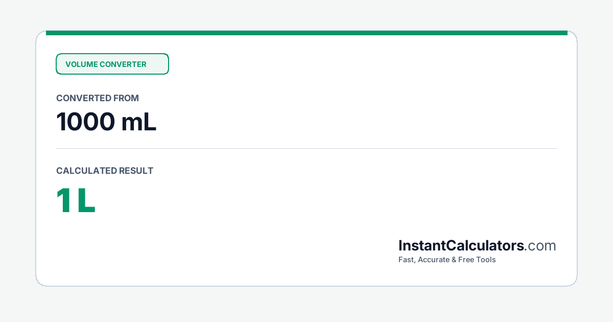Select the 1000 mL source value
Image resolution: width=613 pixels, height=322 pixels.
pyautogui.click(x=106, y=122)
